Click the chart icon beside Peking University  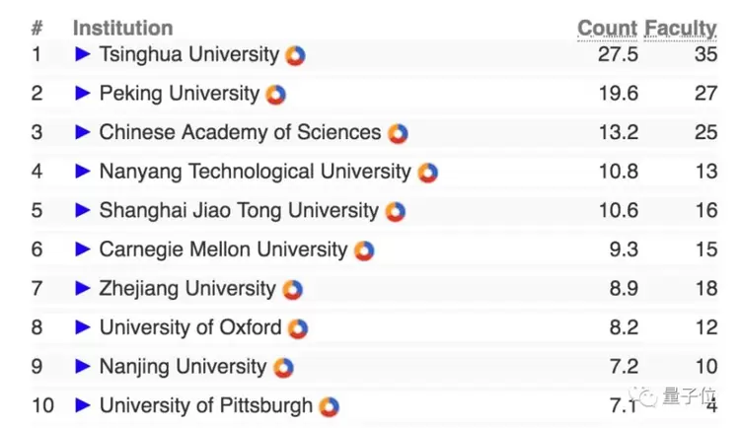(275, 96)
